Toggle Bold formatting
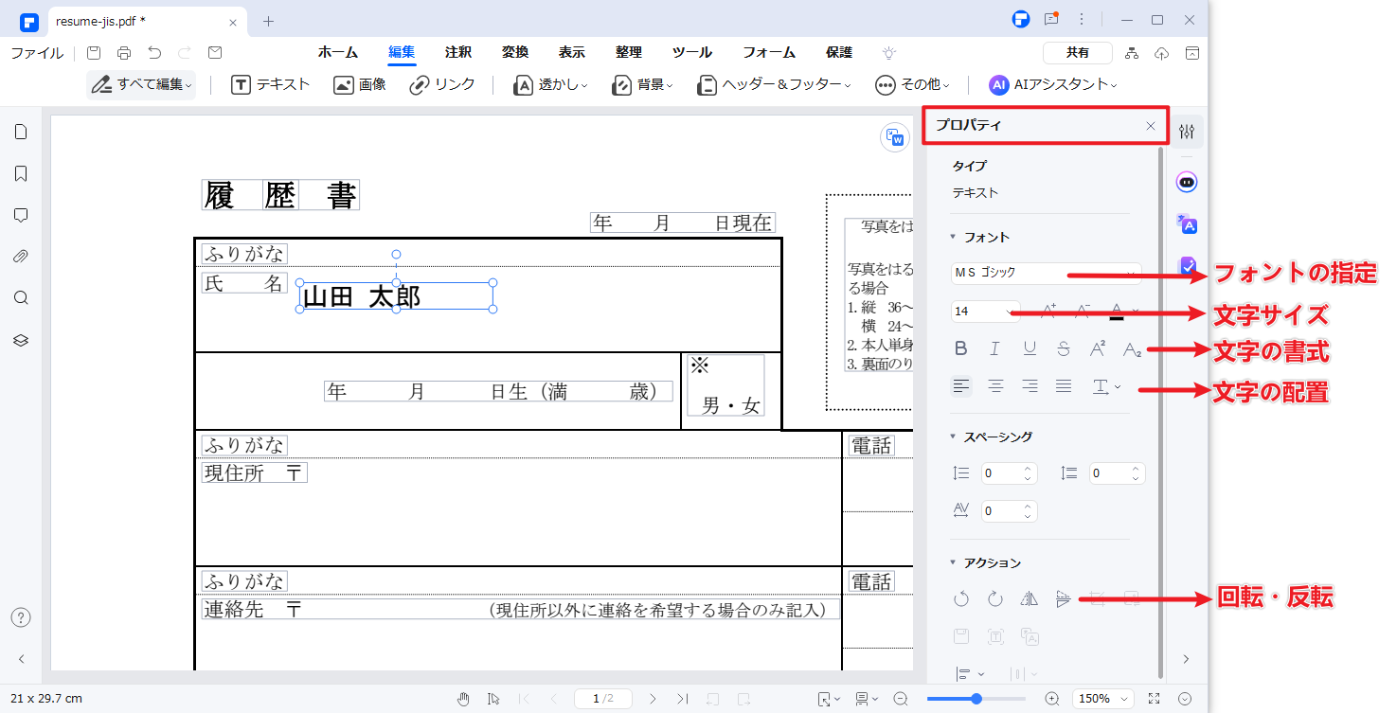 [x=961, y=349]
